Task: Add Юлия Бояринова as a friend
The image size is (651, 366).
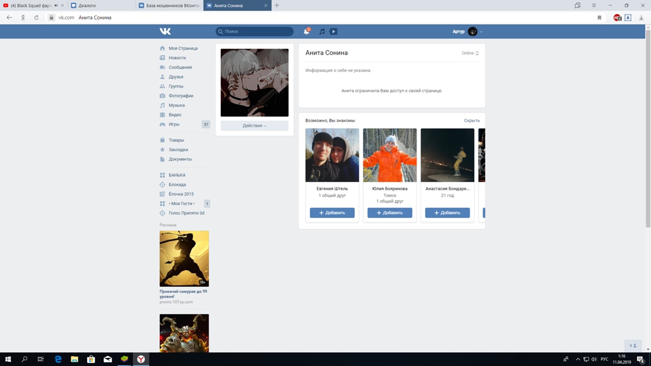Action: click(390, 213)
